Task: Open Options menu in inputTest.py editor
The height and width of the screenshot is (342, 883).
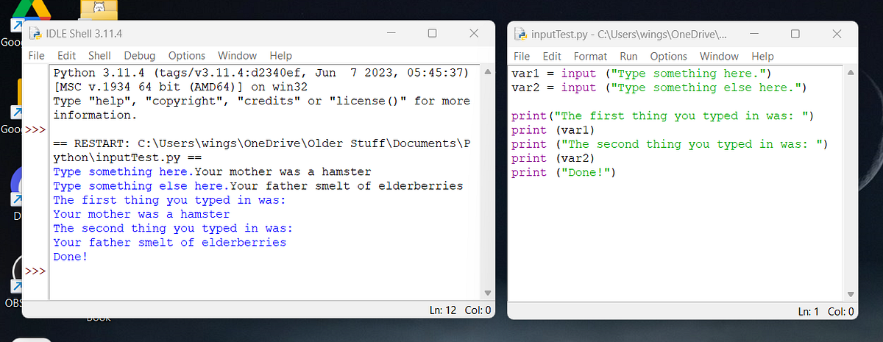Action: [x=668, y=56]
